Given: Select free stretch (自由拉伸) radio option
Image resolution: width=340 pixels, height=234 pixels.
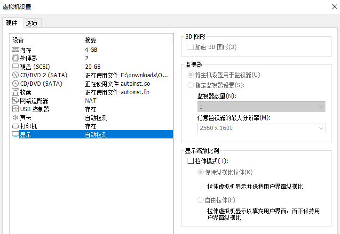Looking at the screenshot, I should (x=201, y=200).
